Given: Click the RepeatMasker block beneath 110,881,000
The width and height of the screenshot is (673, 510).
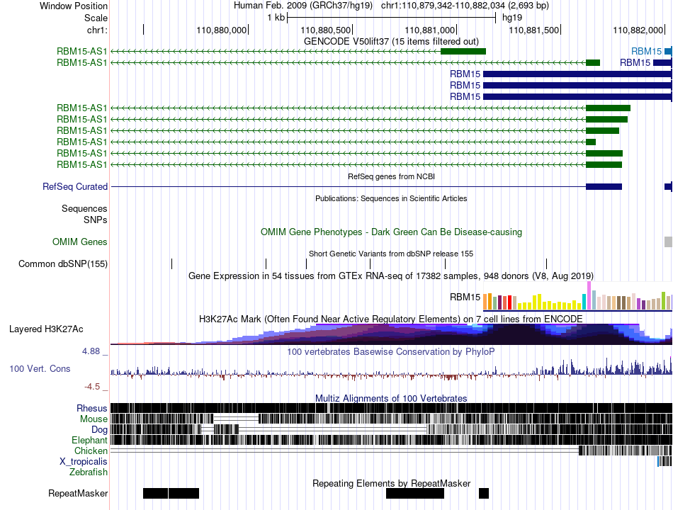Looking at the screenshot, I should pos(415,493).
